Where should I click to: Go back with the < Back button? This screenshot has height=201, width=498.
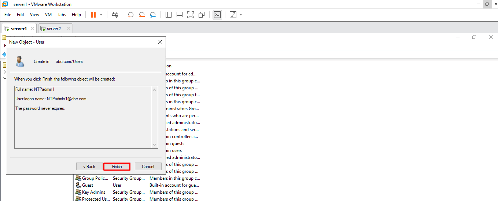coord(89,167)
